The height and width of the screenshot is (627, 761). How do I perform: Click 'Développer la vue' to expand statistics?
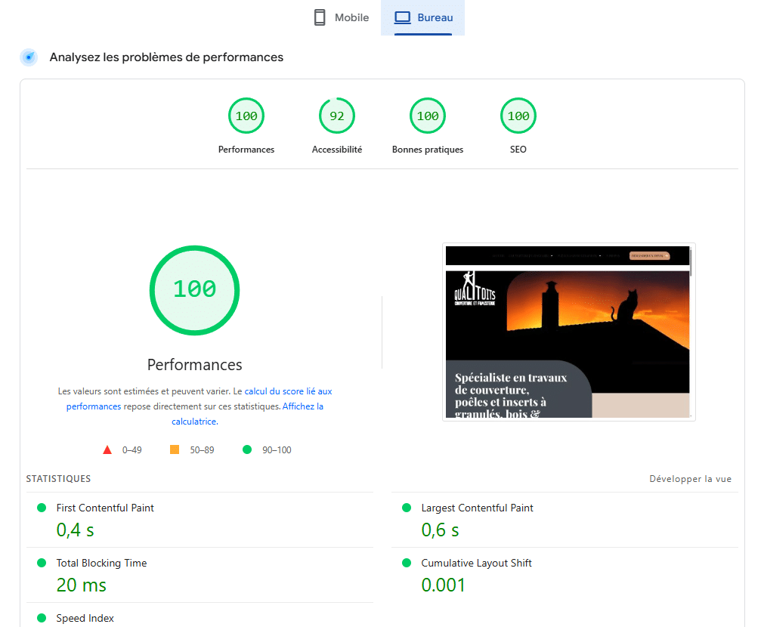(690, 479)
